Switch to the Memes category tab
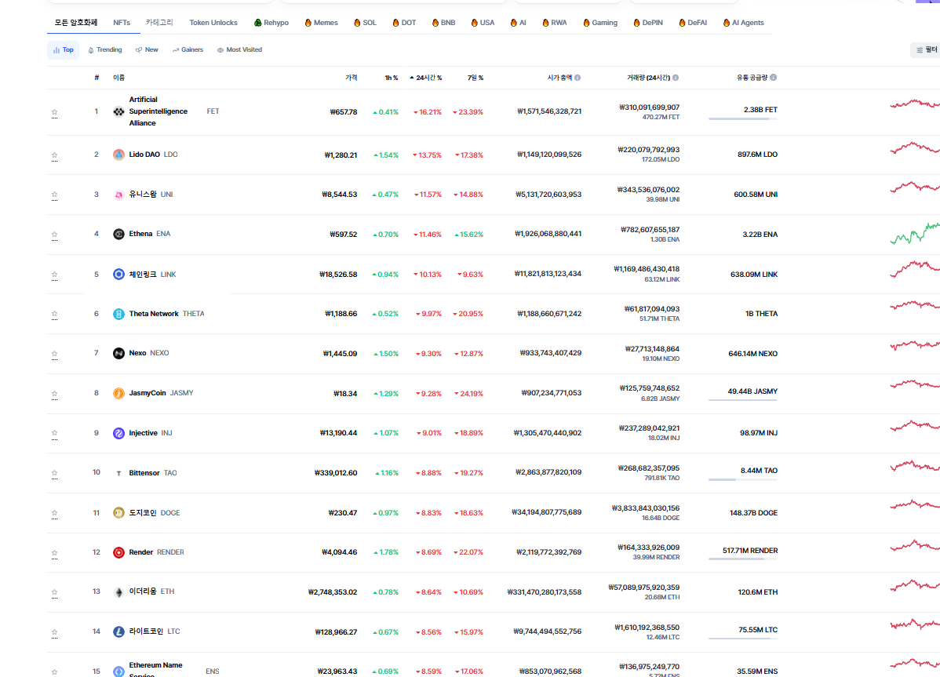The image size is (940, 677). 322,23
